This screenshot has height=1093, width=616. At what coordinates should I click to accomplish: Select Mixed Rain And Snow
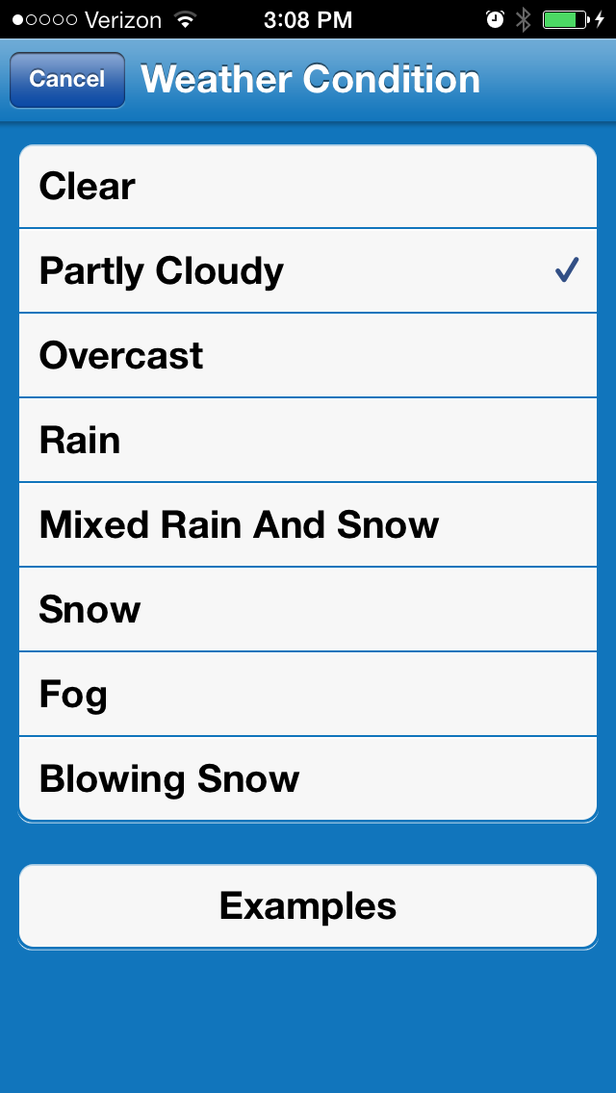pos(308,525)
